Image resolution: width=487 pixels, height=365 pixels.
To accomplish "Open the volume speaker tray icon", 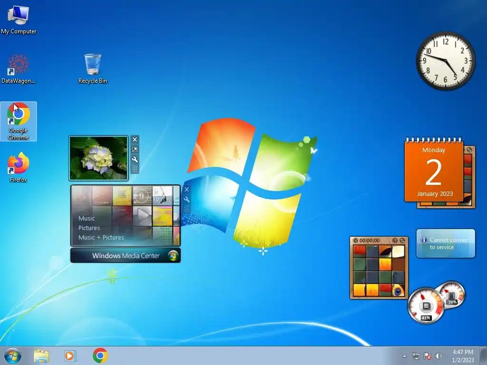I will tap(438, 356).
